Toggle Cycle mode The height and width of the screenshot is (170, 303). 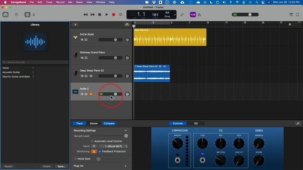[121, 15]
